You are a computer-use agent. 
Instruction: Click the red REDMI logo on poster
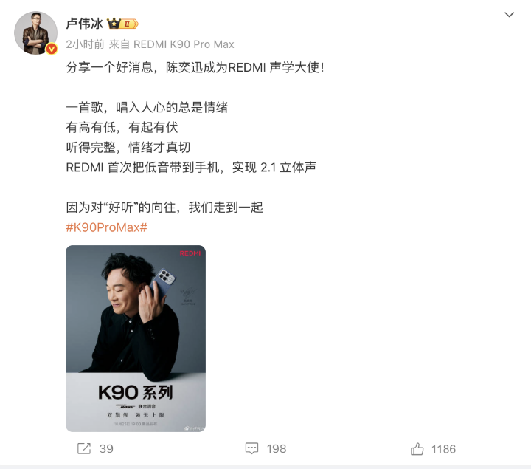pos(190,253)
